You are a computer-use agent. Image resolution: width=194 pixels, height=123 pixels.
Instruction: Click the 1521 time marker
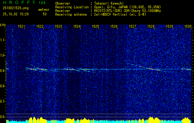[22, 26]
